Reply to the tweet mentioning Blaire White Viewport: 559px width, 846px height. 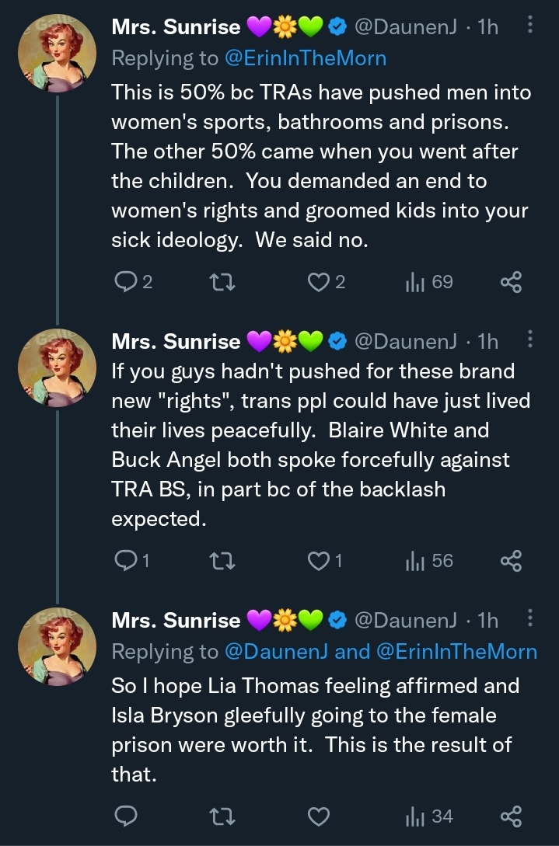coord(124,560)
